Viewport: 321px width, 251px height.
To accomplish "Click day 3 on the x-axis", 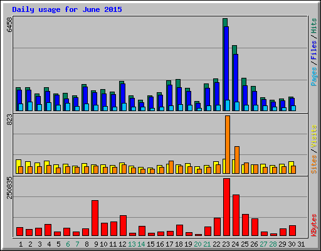I will point(39,244).
